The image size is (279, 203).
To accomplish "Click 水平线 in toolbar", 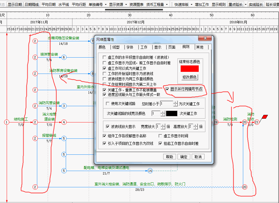I will [63, 4].
